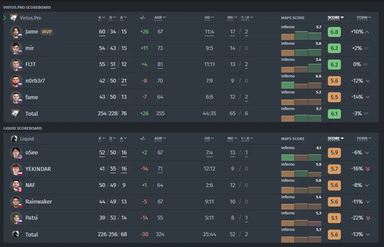Open Jame's player profile name

click(32, 32)
